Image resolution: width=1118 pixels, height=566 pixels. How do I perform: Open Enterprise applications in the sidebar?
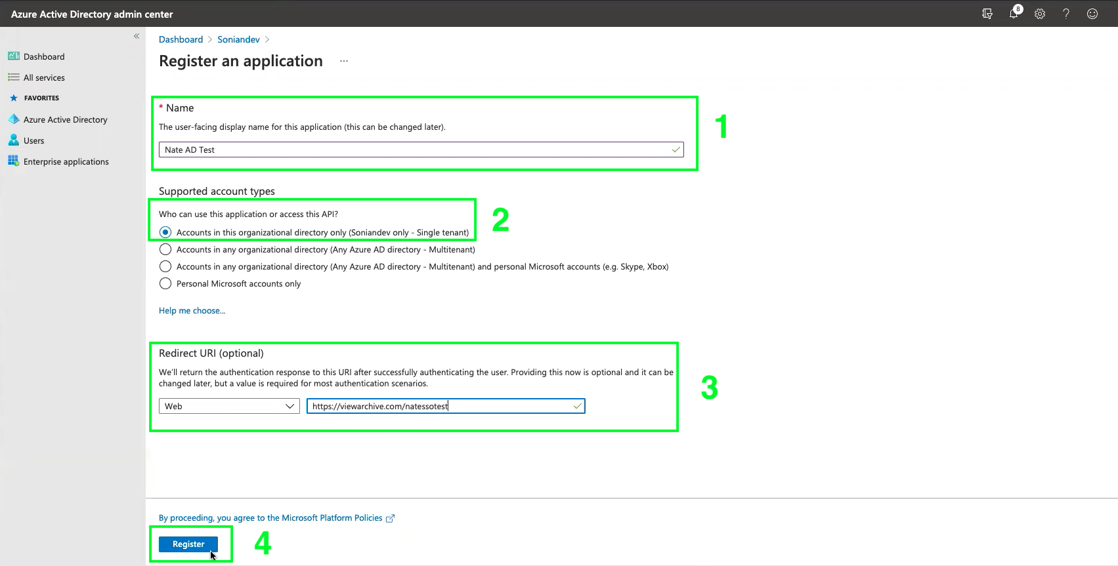click(66, 161)
